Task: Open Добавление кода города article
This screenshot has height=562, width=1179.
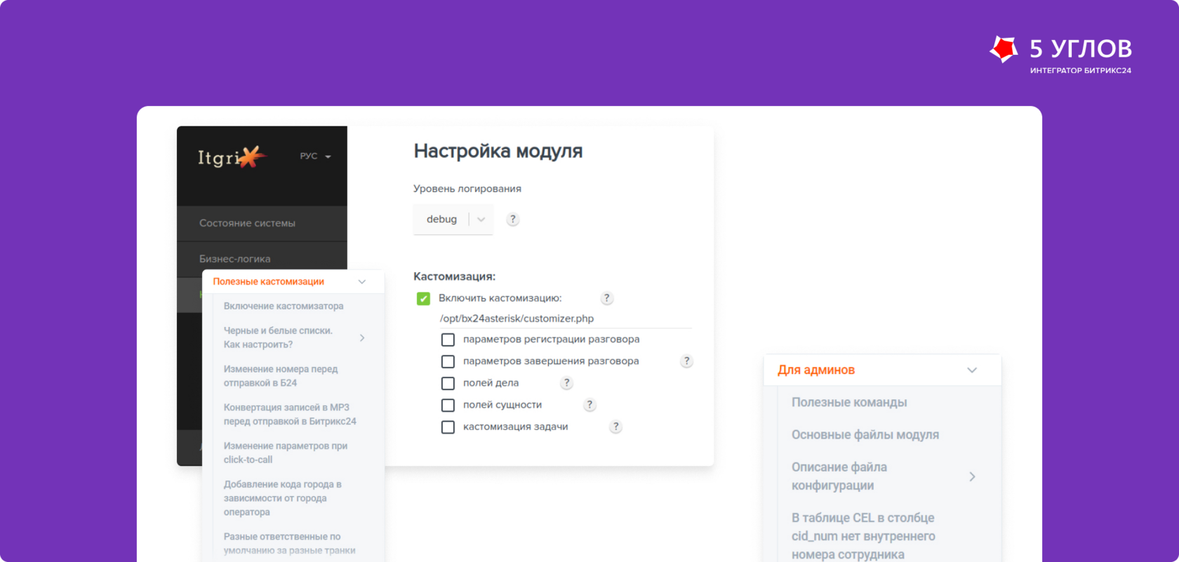Action: [283, 498]
